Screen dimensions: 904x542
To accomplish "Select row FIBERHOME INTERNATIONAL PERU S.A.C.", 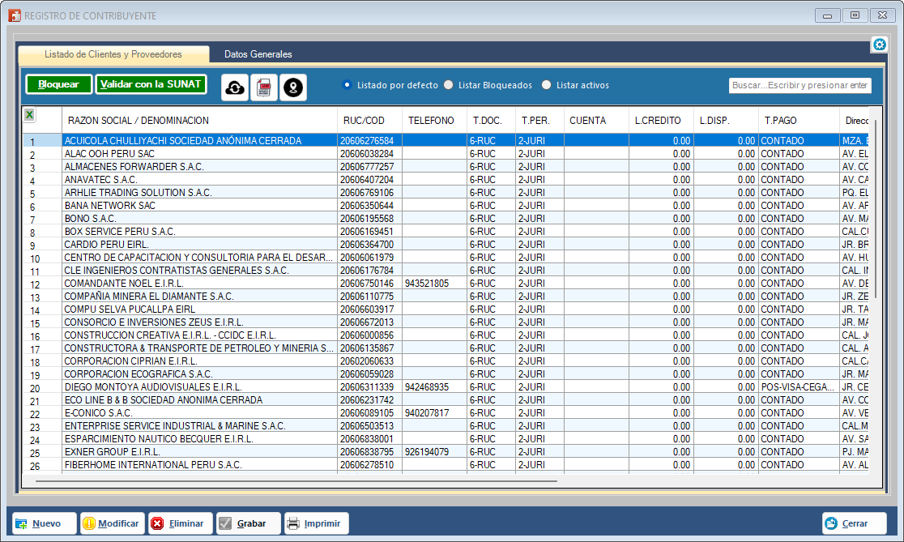I will pos(446,465).
